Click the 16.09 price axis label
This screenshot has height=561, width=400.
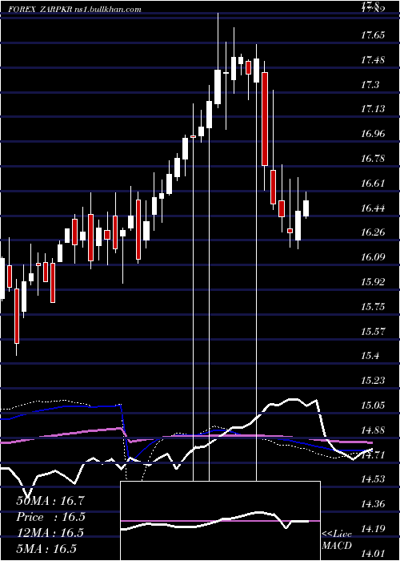coord(373,257)
